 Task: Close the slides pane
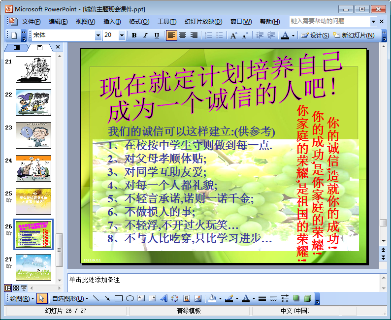(x=58, y=47)
